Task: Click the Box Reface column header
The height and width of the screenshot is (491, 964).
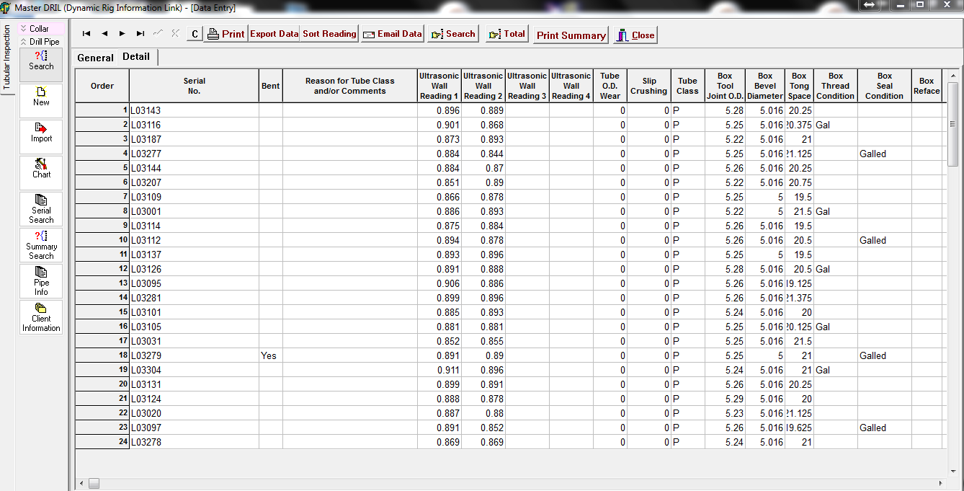Action: (927, 86)
